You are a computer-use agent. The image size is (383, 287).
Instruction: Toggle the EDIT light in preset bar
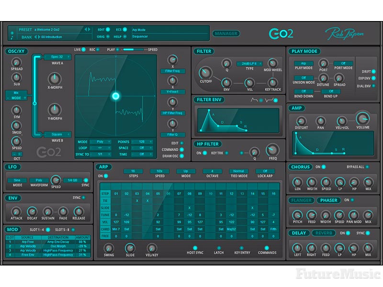(108, 30)
